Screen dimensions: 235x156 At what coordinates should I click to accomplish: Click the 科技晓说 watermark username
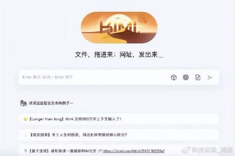(x=212, y=150)
